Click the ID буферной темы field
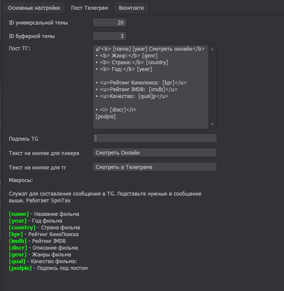 click(110, 36)
